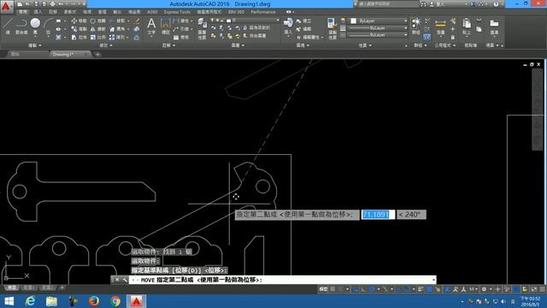Viewport: 547px width, 308px height.
Task: Open the Trim tool dropdown arrow
Action: click(128, 21)
